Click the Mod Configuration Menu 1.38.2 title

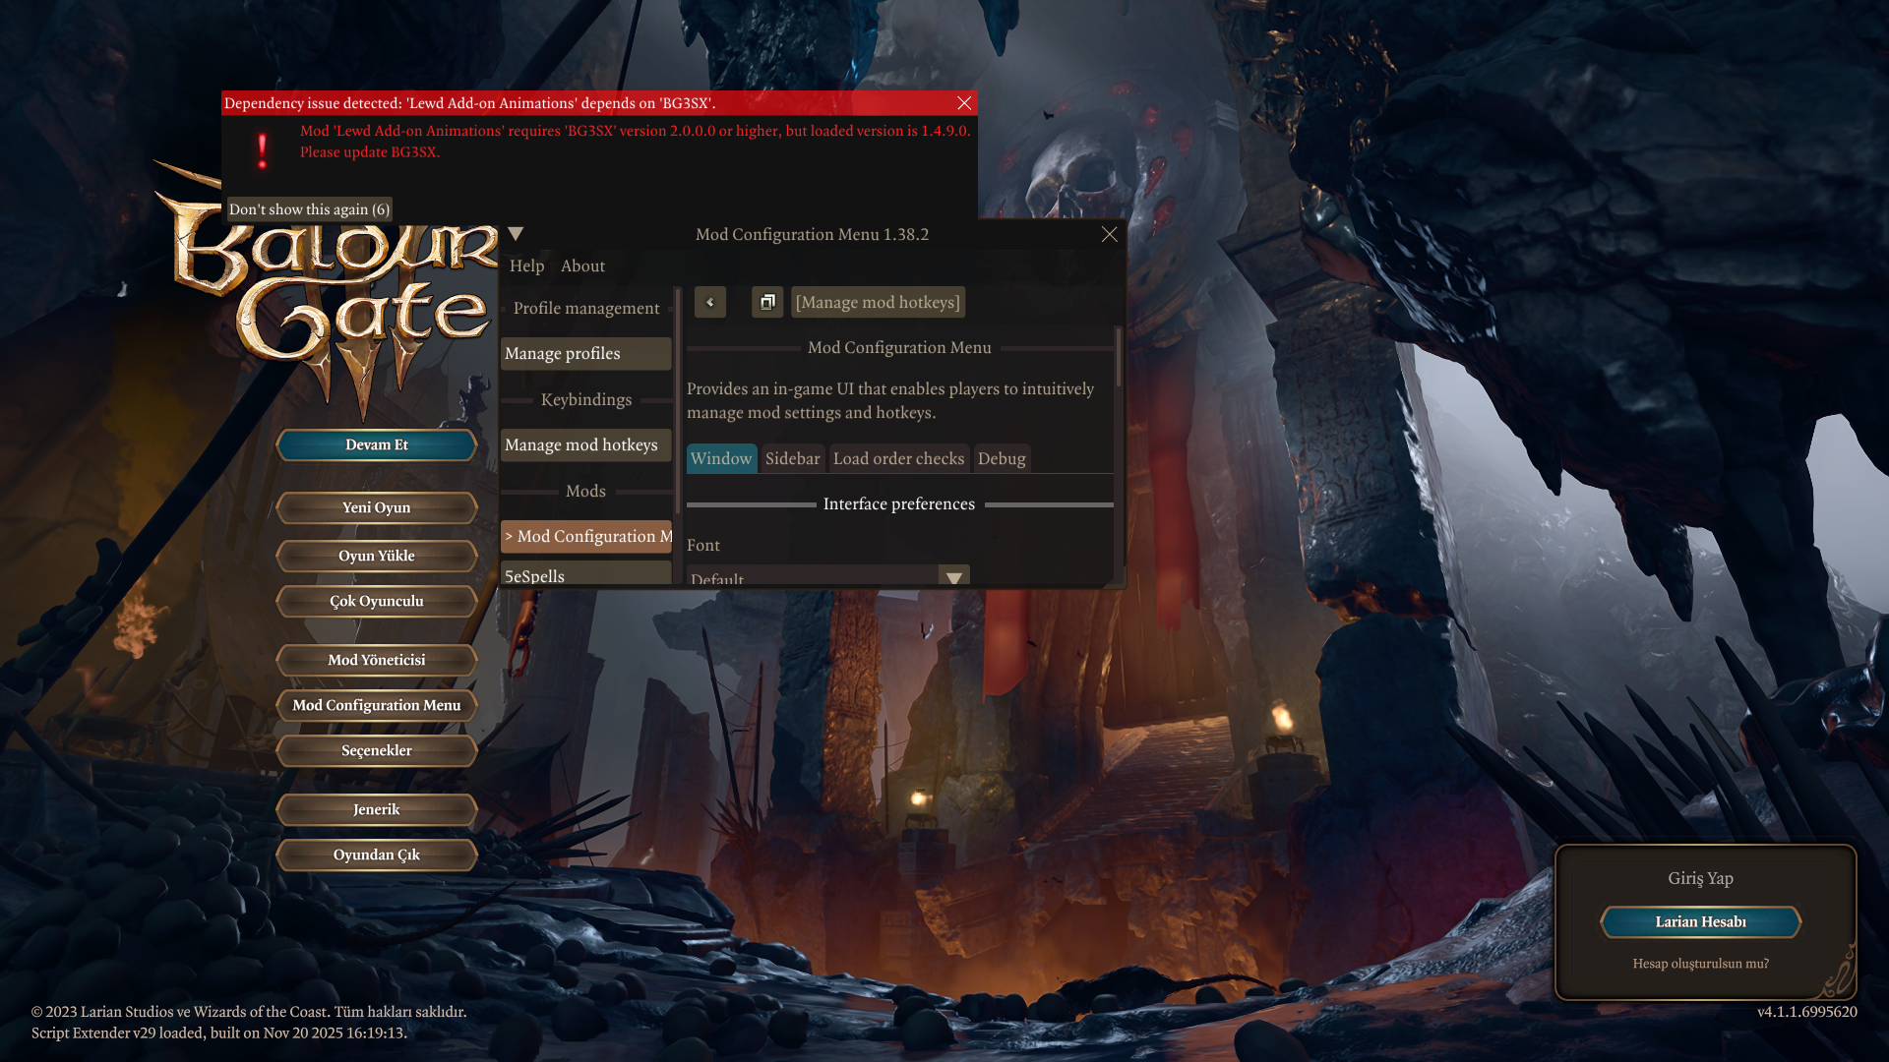point(813,234)
